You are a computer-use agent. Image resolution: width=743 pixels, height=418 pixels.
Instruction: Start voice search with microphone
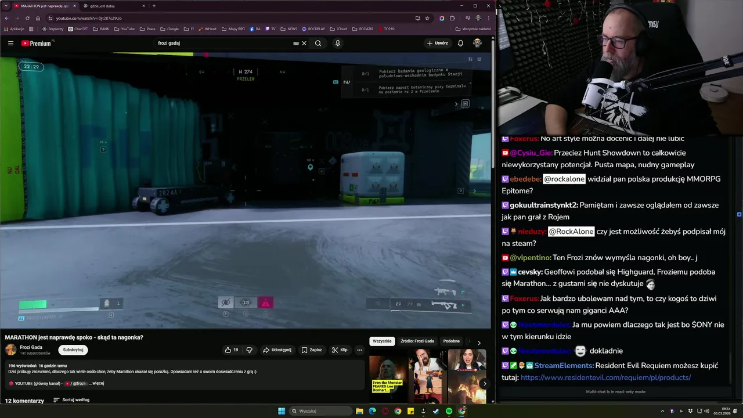337,43
